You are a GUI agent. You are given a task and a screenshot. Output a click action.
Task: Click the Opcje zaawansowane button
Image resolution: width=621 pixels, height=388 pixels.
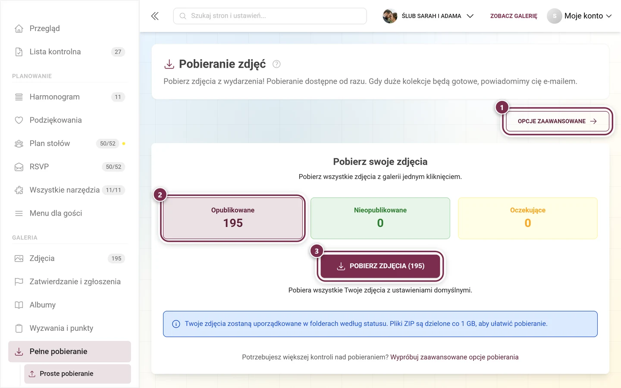pyautogui.click(x=557, y=121)
